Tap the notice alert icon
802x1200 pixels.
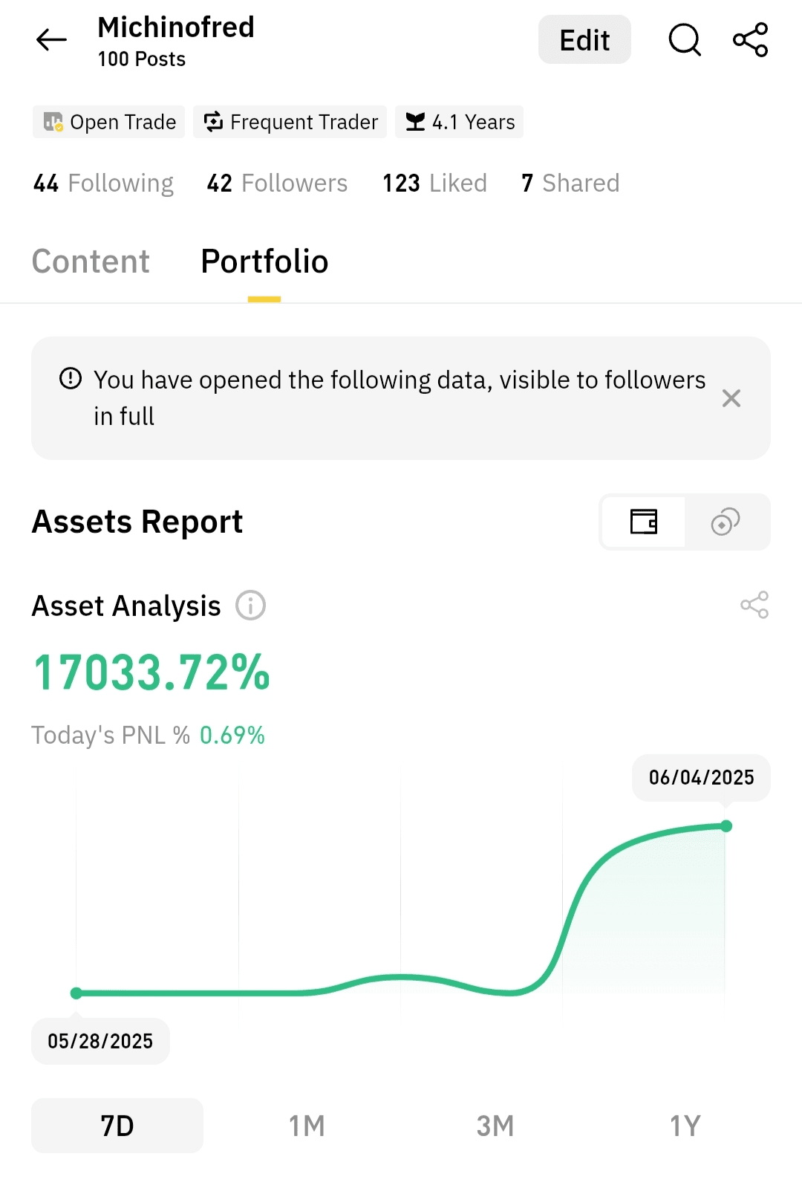71,379
